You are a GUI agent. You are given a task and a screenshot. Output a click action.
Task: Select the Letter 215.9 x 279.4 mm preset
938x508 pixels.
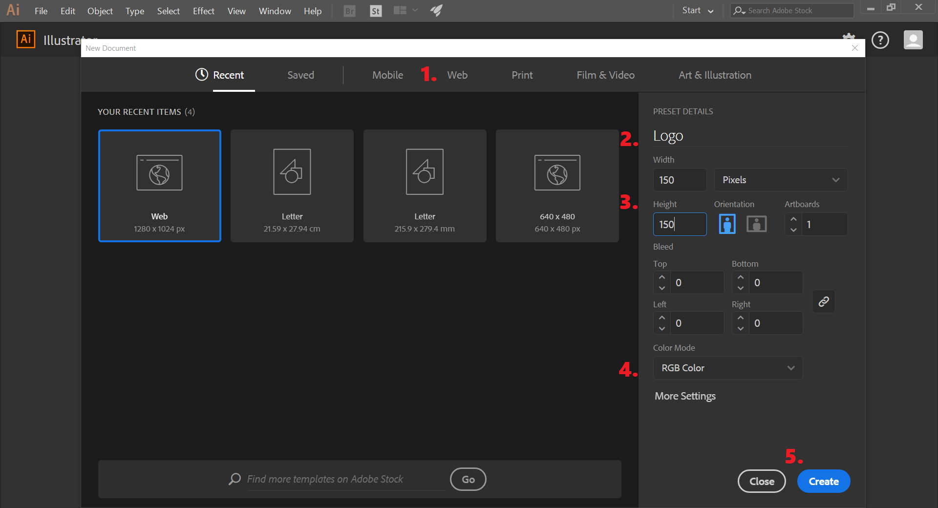coord(425,186)
